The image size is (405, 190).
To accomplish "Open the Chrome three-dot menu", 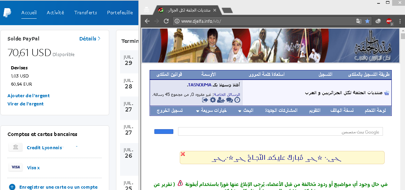I will click(x=400, y=21).
